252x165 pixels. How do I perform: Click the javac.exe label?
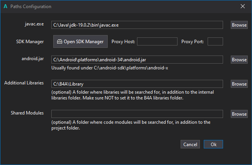point(35,24)
